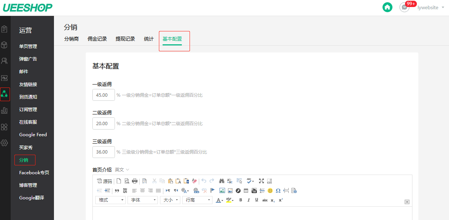Open customers icon in left rail
Image resolution: width=449 pixels, height=220 pixels.
(x=4, y=61)
